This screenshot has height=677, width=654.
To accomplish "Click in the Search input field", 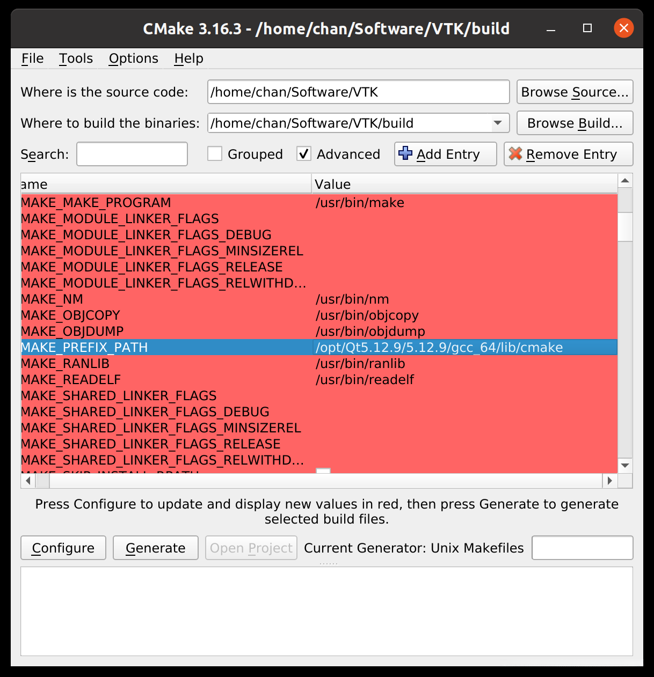I will click(132, 154).
